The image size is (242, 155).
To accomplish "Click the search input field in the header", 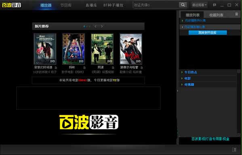I will coord(156,5).
